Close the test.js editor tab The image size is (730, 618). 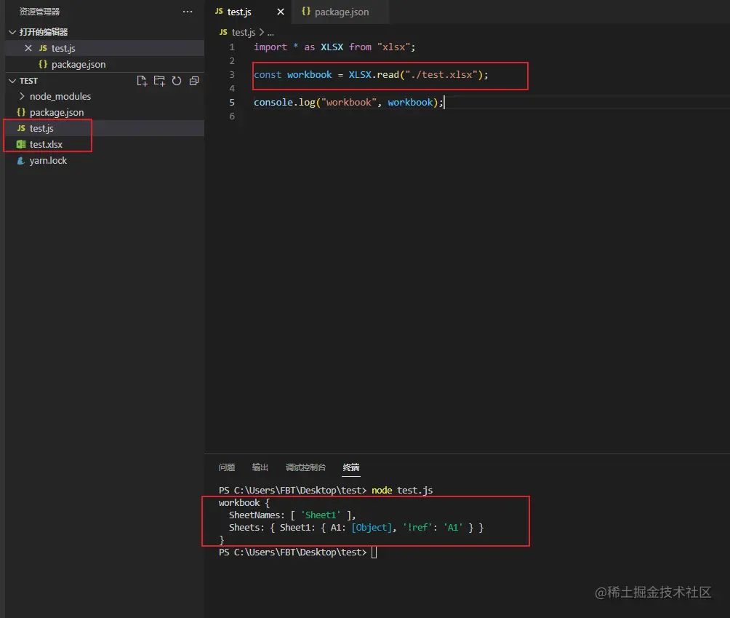pos(280,12)
